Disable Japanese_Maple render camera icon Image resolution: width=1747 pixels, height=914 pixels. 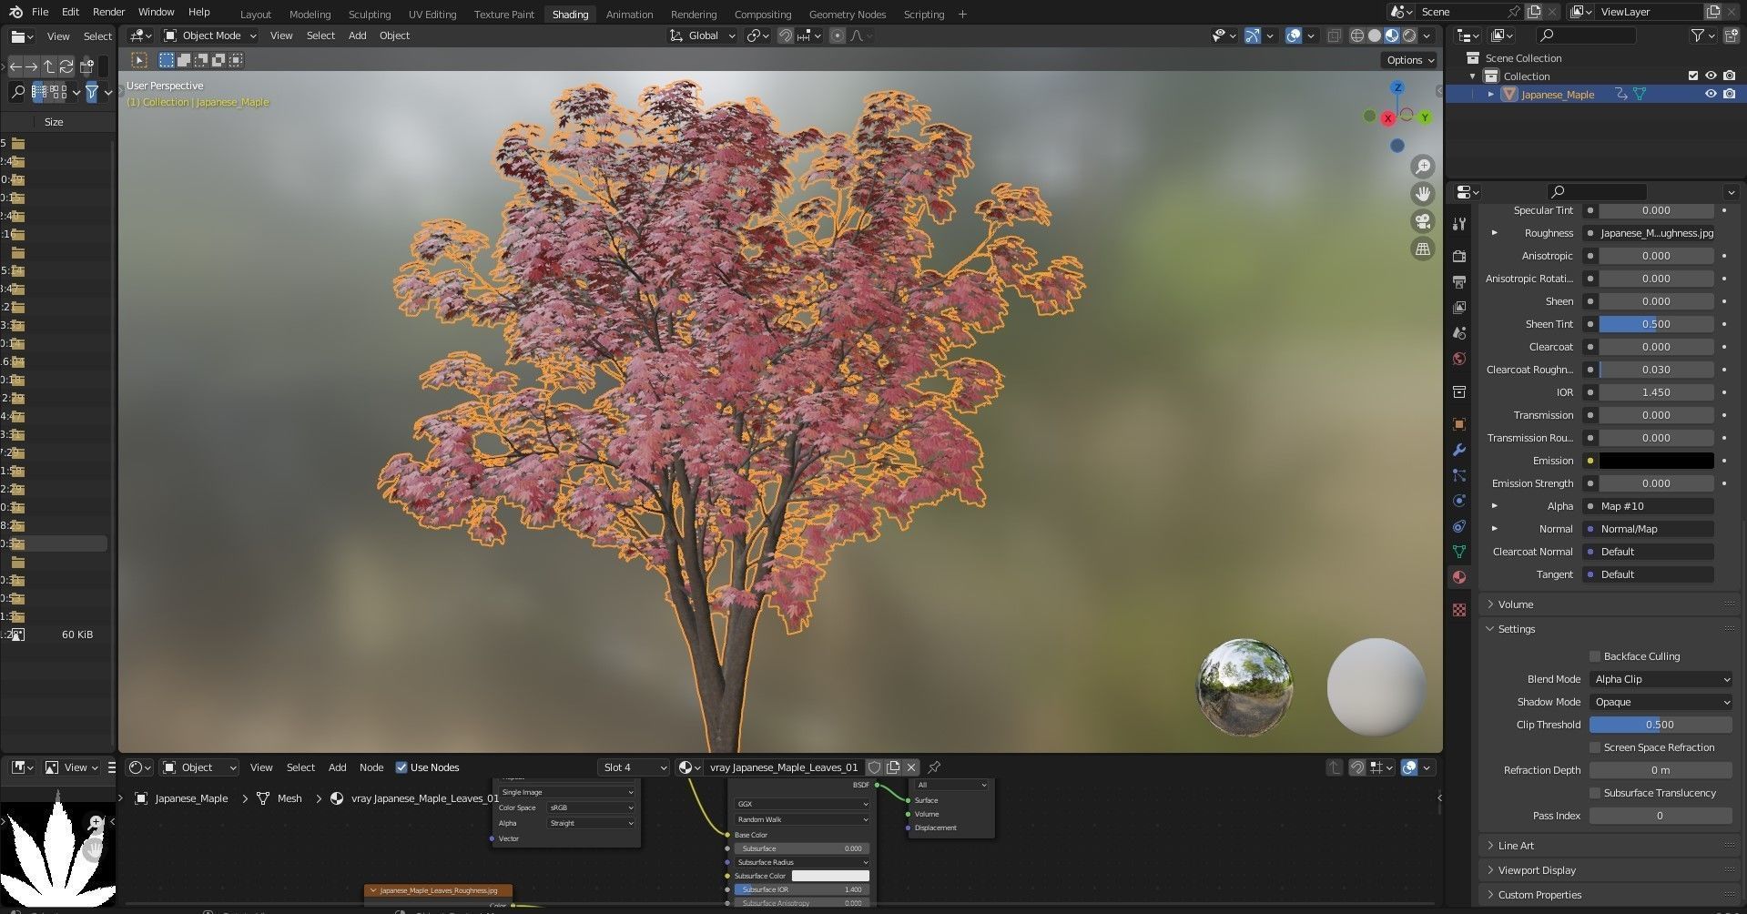[1729, 94]
